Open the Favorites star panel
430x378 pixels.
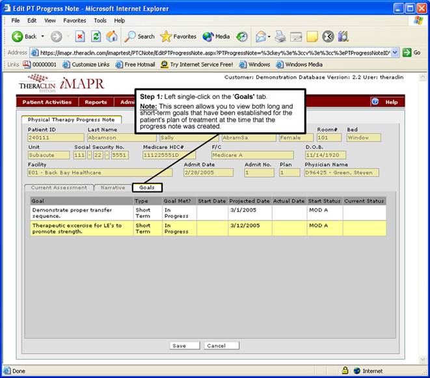(x=178, y=36)
